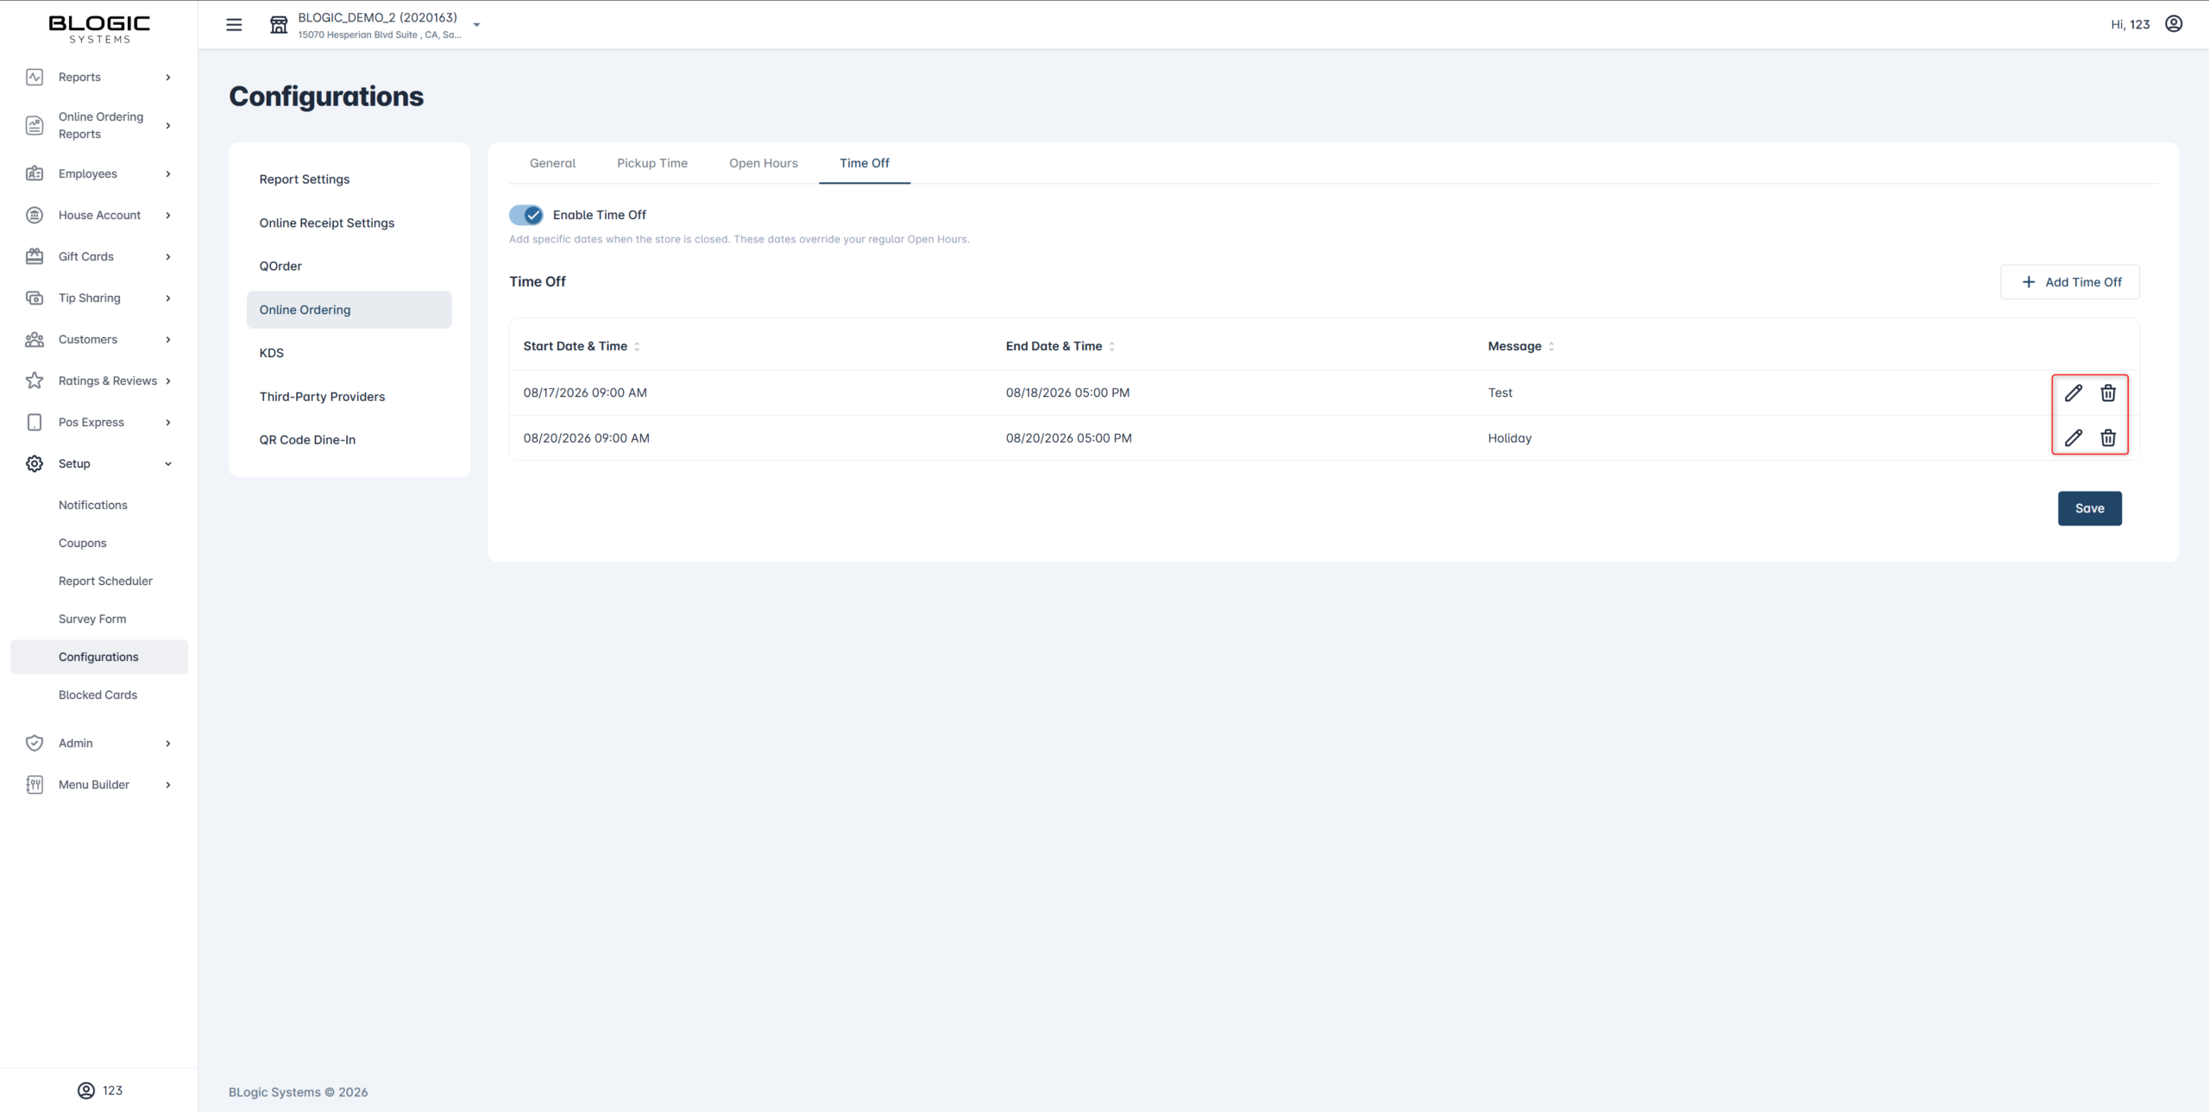Delete the Test time off entry

tap(2108, 393)
